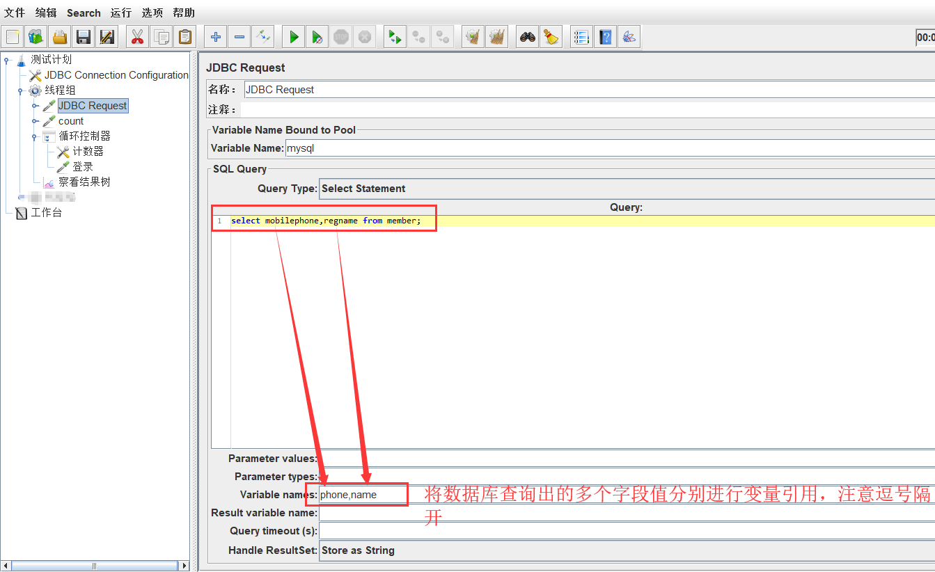935x572 pixels.
Task: Click the Start test green arrow icon
Action: tap(294, 37)
